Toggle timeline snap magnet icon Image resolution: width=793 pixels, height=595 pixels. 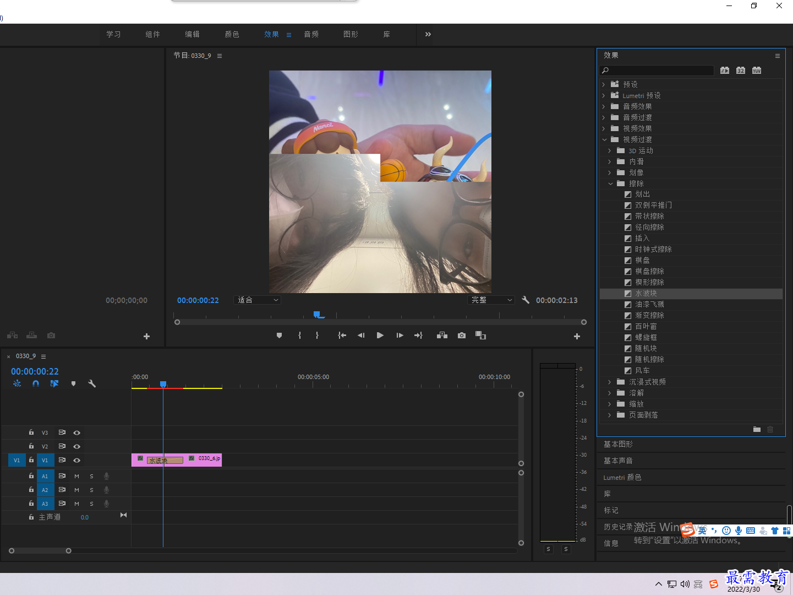pos(36,383)
